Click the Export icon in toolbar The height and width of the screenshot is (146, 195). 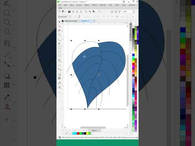[116, 12]
